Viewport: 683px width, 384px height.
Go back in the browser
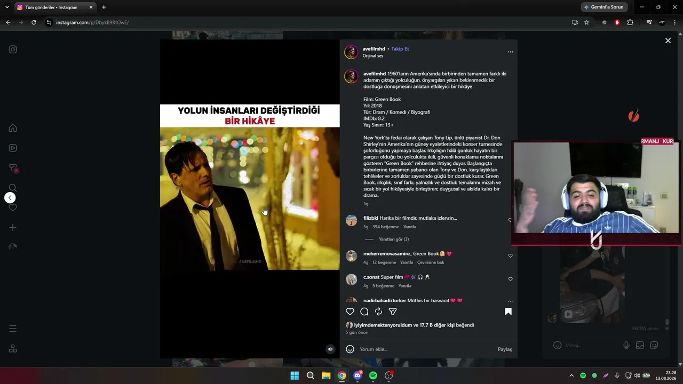point(8,22)
